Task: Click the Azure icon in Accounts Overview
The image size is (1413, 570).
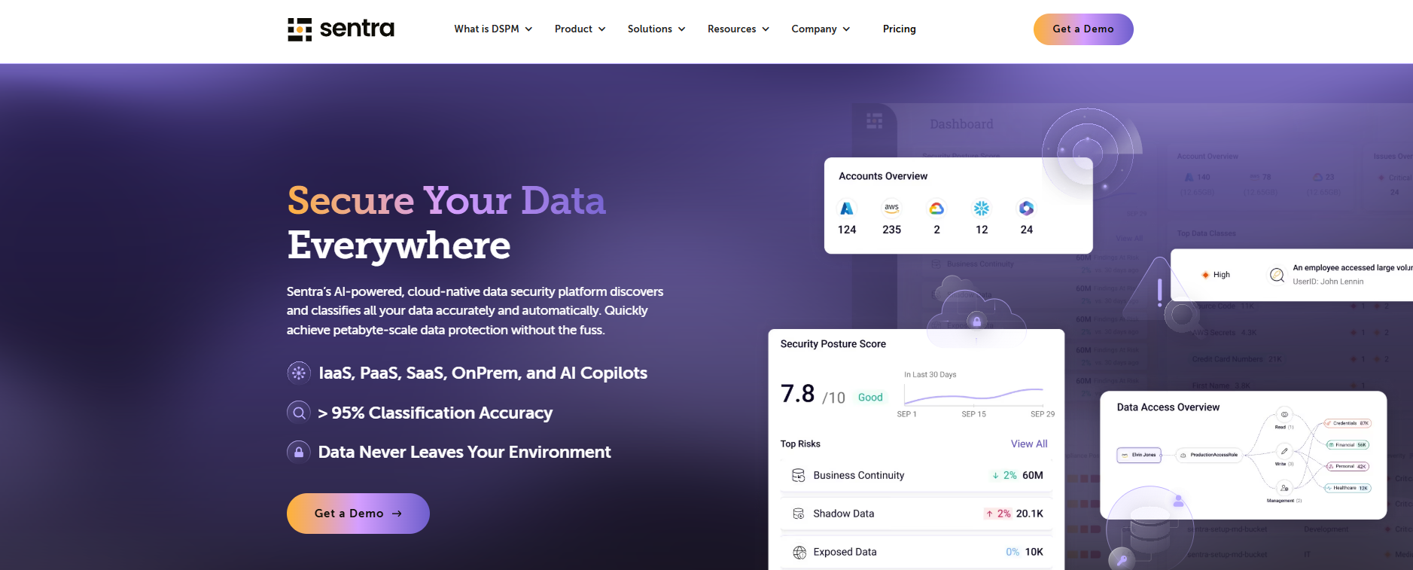Action: click(847, 209)
